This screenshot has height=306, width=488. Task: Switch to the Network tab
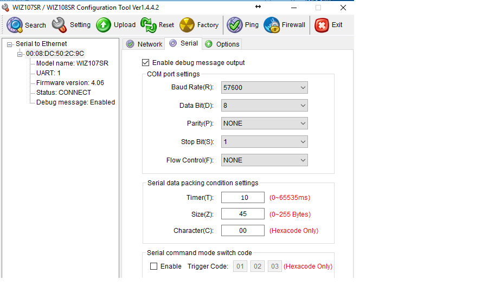point(144,44)
